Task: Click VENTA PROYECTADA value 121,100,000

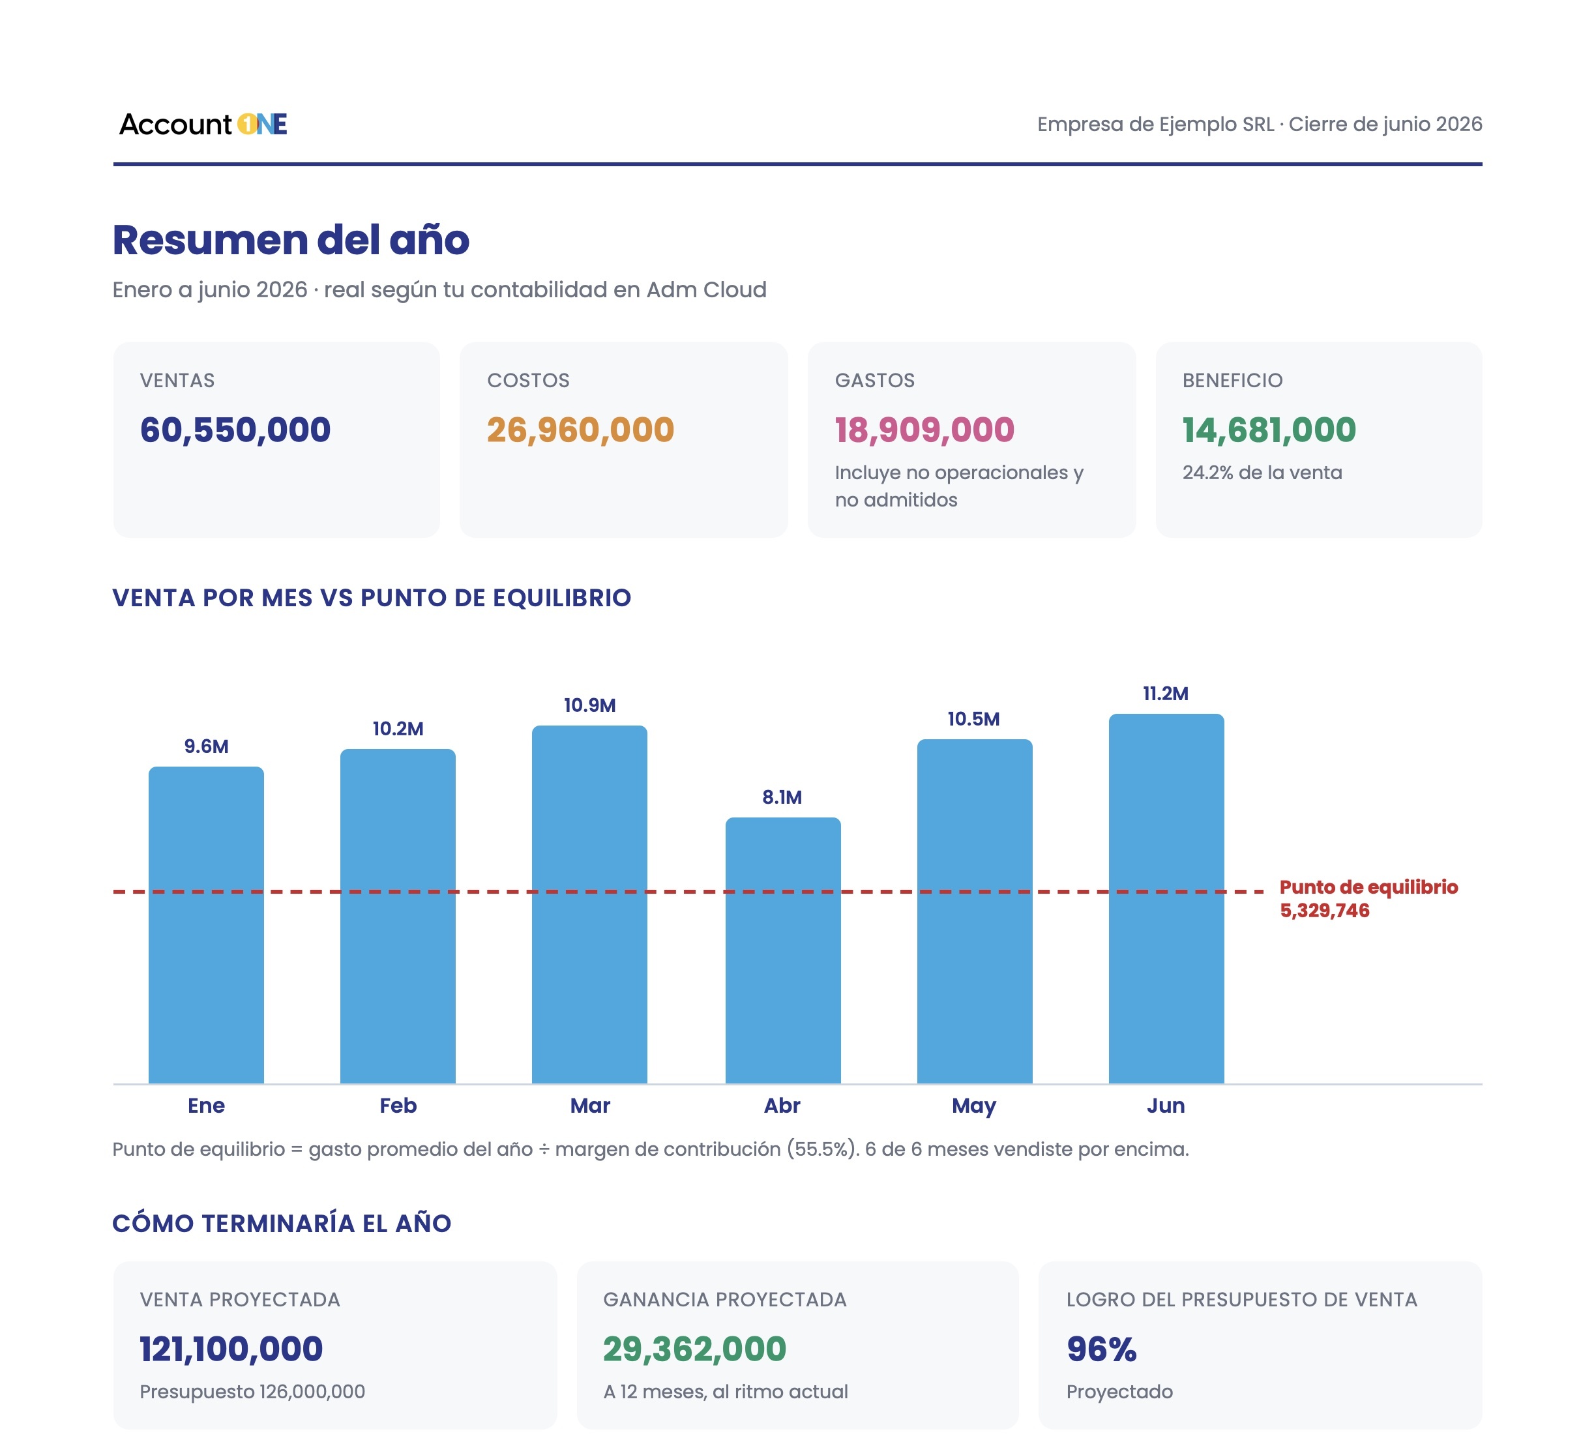Action: click(x=231, y=1349)
